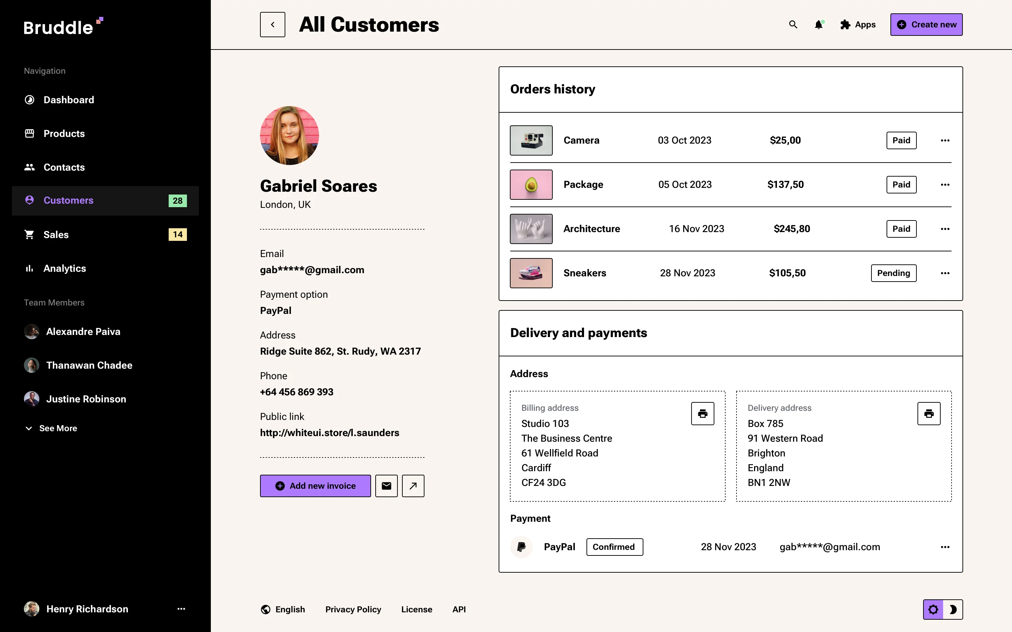
Task: Open the search icon in the top bar
Action: coord(793,25)
